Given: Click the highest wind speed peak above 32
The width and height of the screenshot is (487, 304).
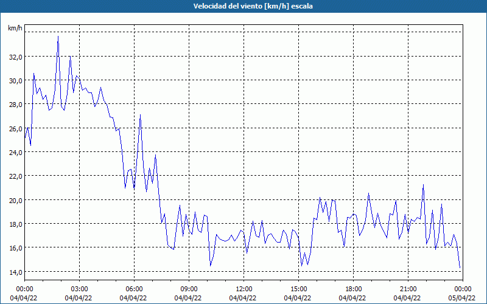Looking at the screenshot, I should click(58, 36).
